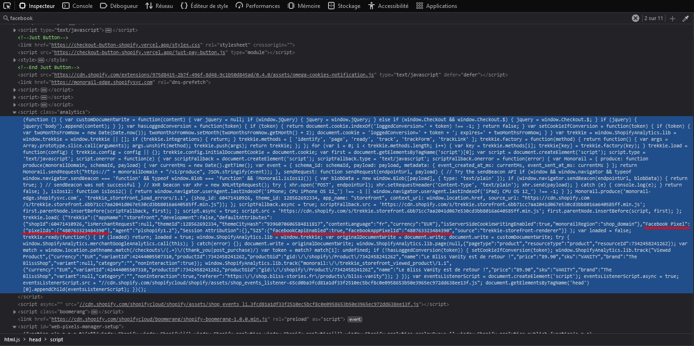
Task: Create a new node with plus icon
Action: (673, 18)
